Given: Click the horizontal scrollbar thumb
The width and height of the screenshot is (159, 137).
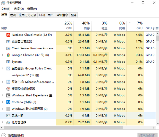Looking at the screenshot, I should 63,127.
